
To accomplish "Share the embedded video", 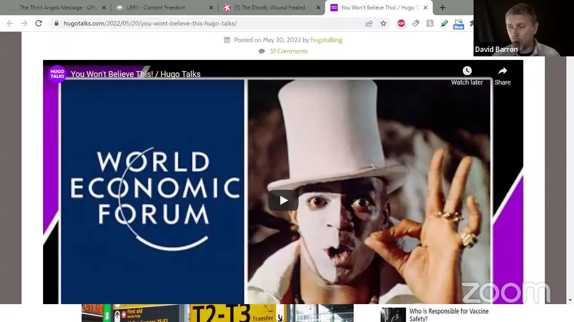I will tap(502, 76).
